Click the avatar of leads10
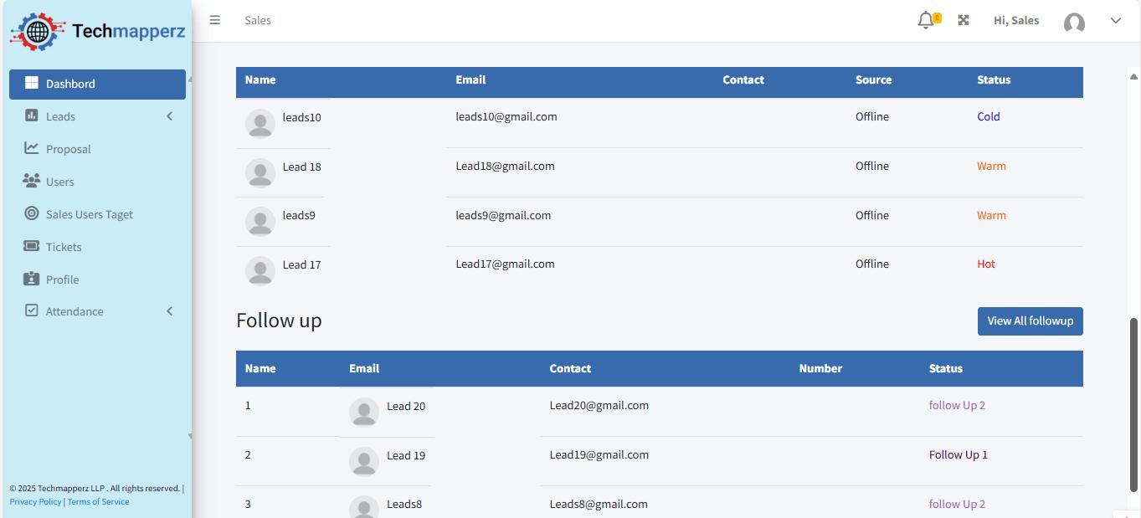Image resolution: width=1141 pixels, height=518 pixels. pyautogui.click(x=260, y=124)
